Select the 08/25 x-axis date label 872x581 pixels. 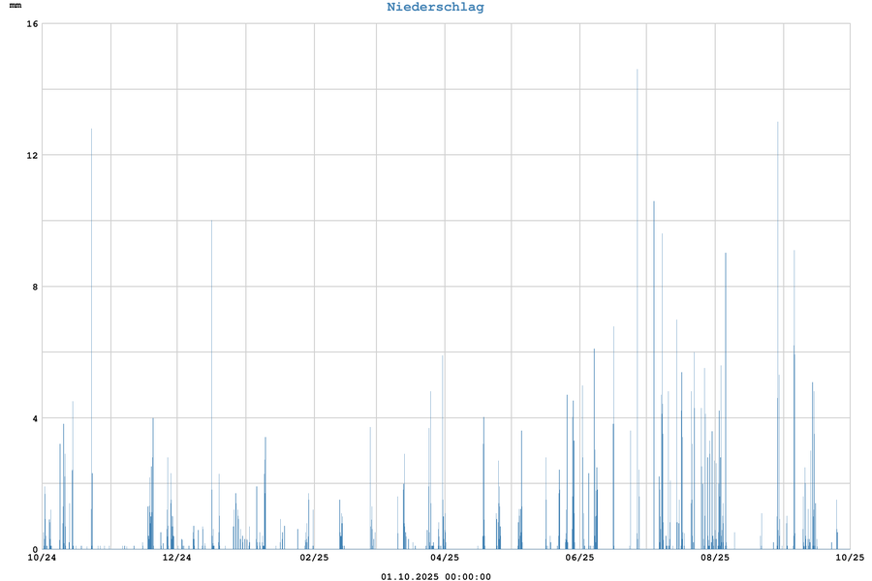(715, 558)
